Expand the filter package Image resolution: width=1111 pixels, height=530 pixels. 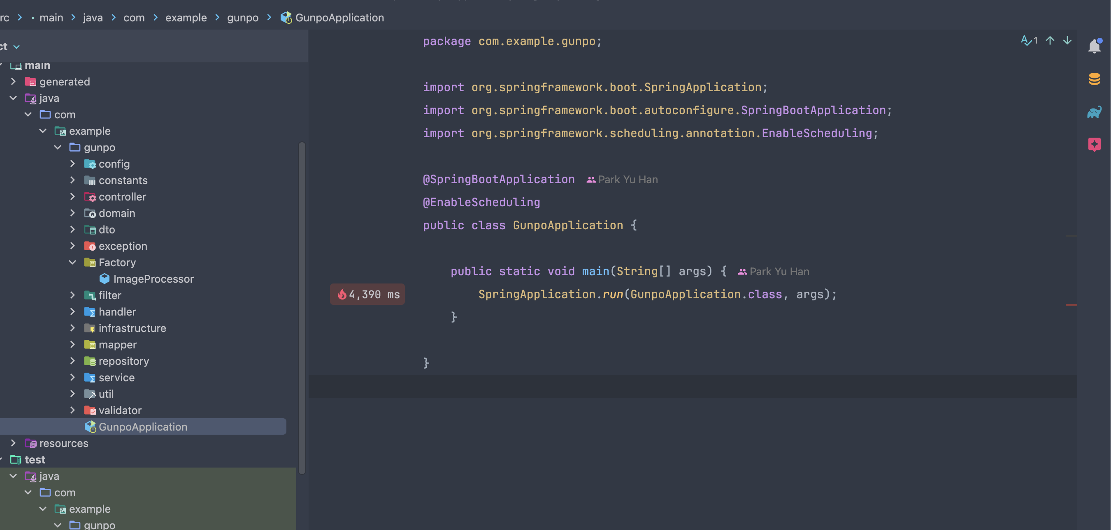[x=72, y=295]
